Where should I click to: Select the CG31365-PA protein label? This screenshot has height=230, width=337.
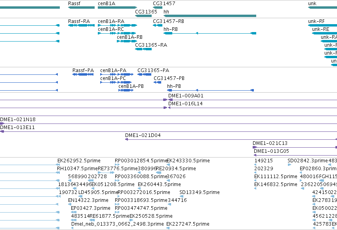coord(153,70)
